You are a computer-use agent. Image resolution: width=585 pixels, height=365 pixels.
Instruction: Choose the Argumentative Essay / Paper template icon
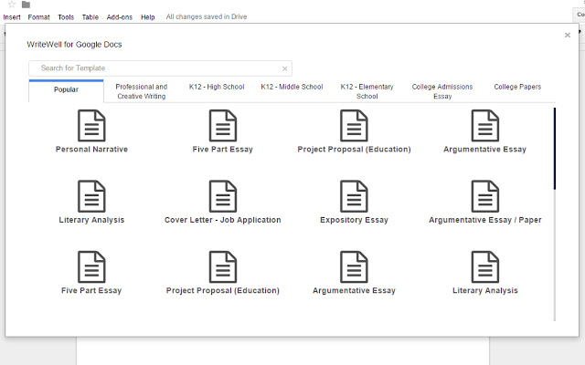pyautogui.click(x=485, y=196)
